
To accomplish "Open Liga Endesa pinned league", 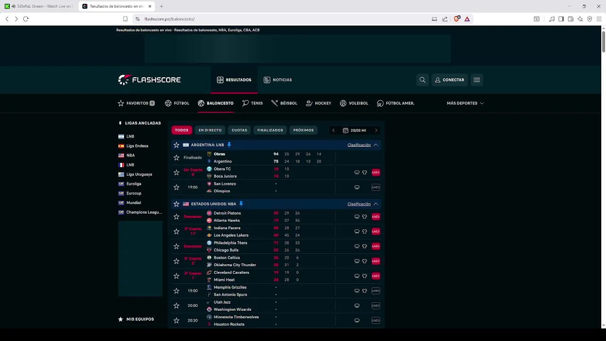I will (137, 146).
